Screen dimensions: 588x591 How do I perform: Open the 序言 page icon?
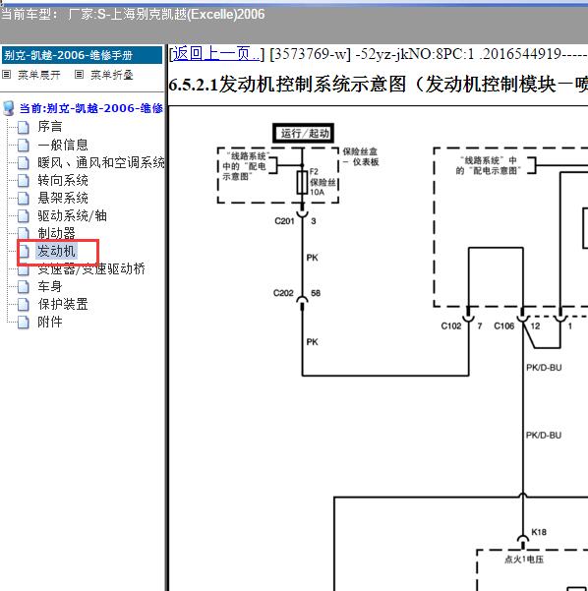[x=24, y=127]
